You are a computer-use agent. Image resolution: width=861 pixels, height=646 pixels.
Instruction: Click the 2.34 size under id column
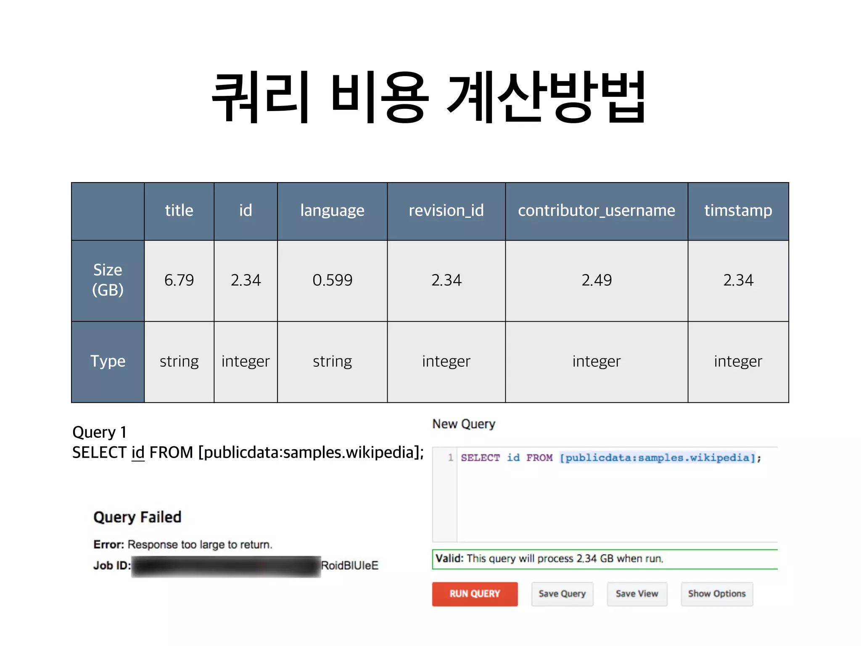[246, 280]
